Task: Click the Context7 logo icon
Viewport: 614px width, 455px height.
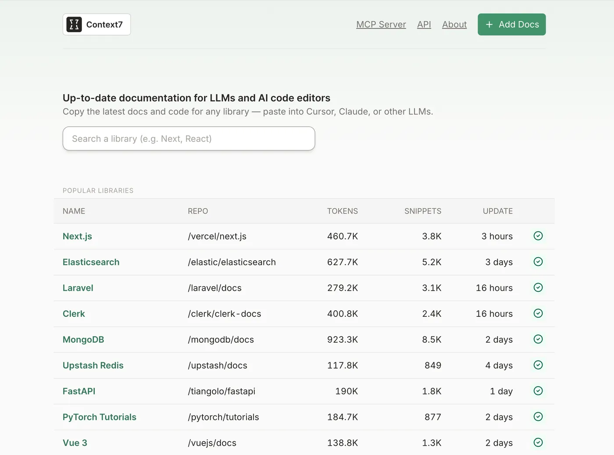Action: click(x=74, y=25)
